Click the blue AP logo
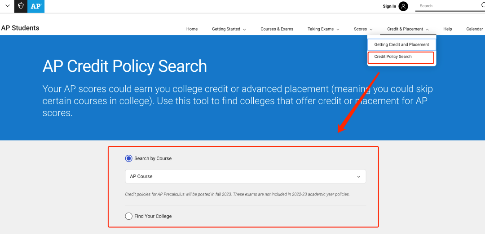The width and height of the screenshot is (485, 244). (x=36, y=6)
